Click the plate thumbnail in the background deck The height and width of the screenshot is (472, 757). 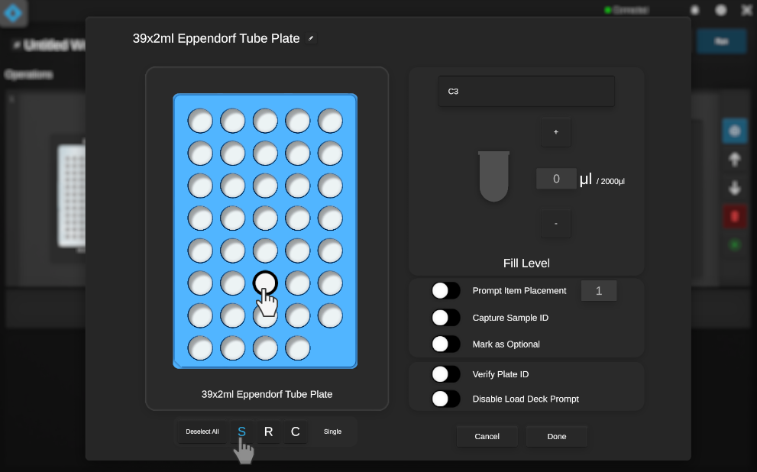pos(72,196)
